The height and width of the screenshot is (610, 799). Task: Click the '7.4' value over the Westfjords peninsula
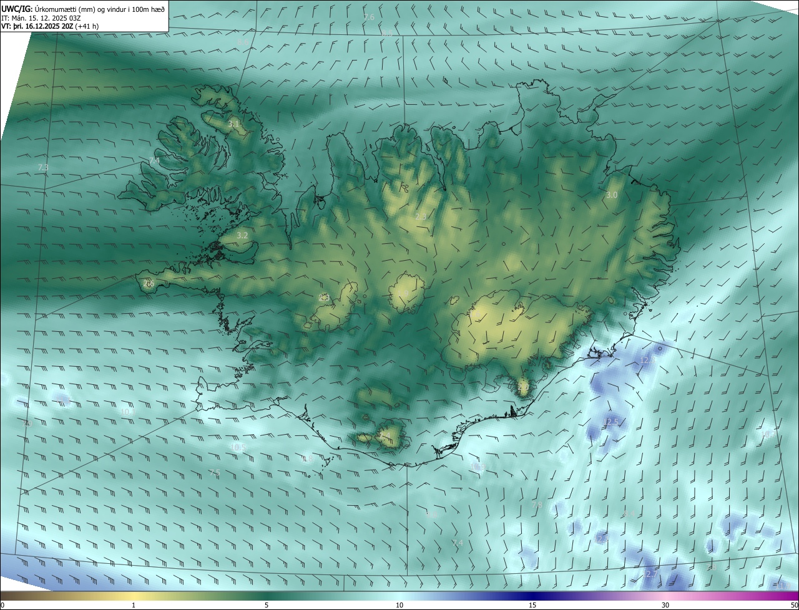154,161
